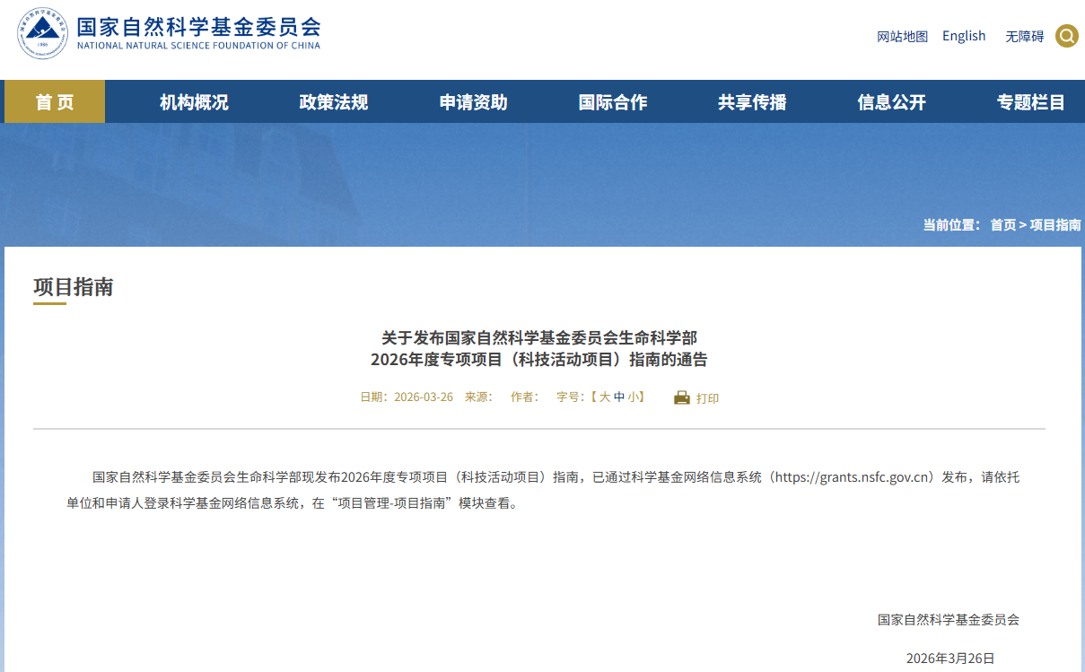Set font size to 中 (medium)
The image size is (1085, 672).
(x=619, y=397)
